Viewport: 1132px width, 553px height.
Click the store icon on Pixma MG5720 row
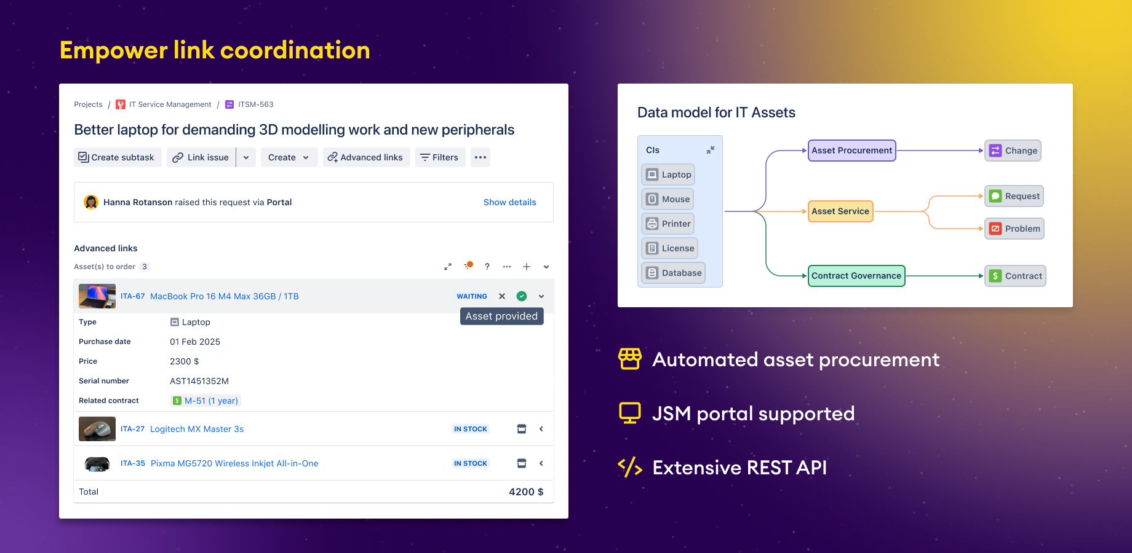pos(522,463)
